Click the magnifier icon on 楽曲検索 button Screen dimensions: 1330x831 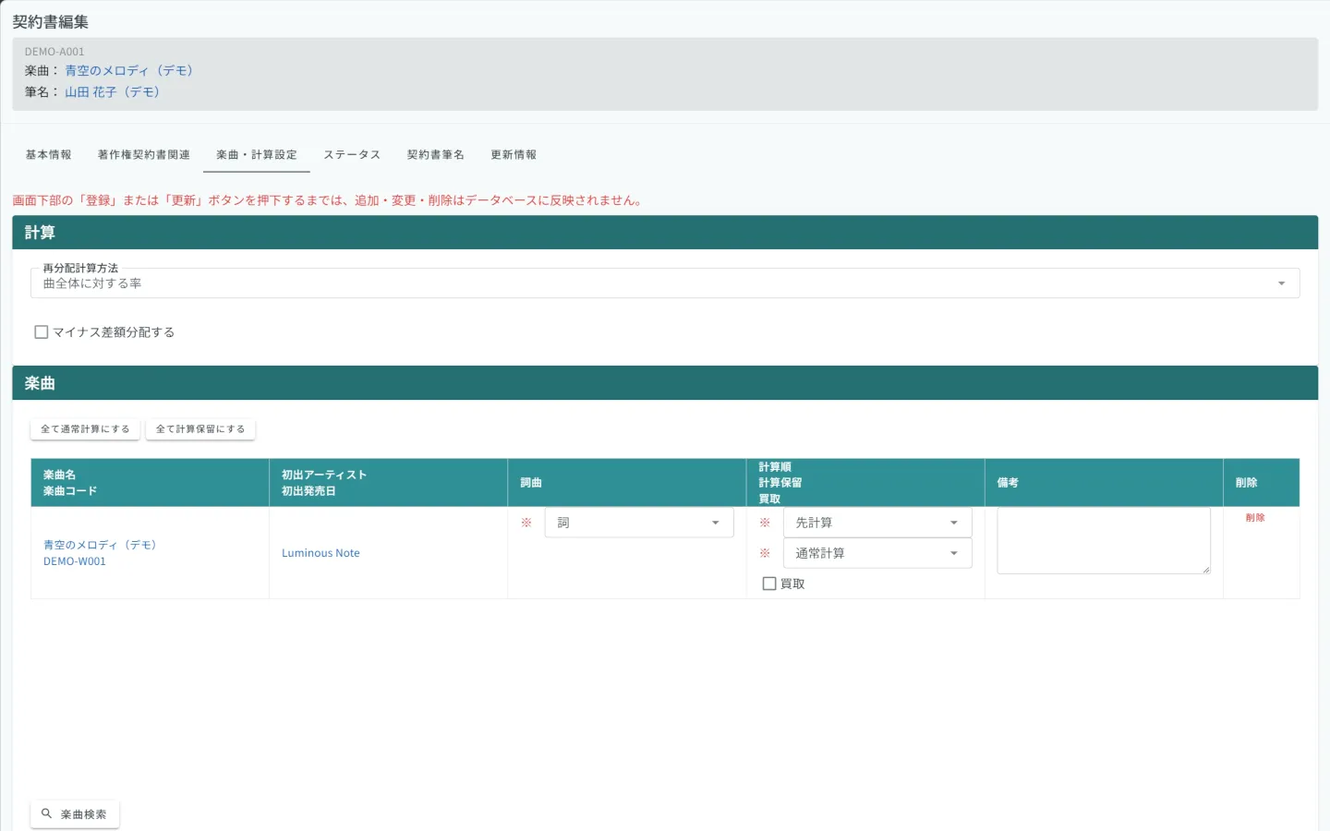[x=46, y=813]
